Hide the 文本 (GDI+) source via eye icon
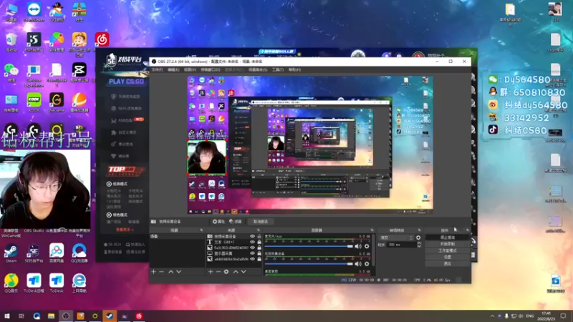This screenshot has height=322, width=573. (x=252, y=242)
